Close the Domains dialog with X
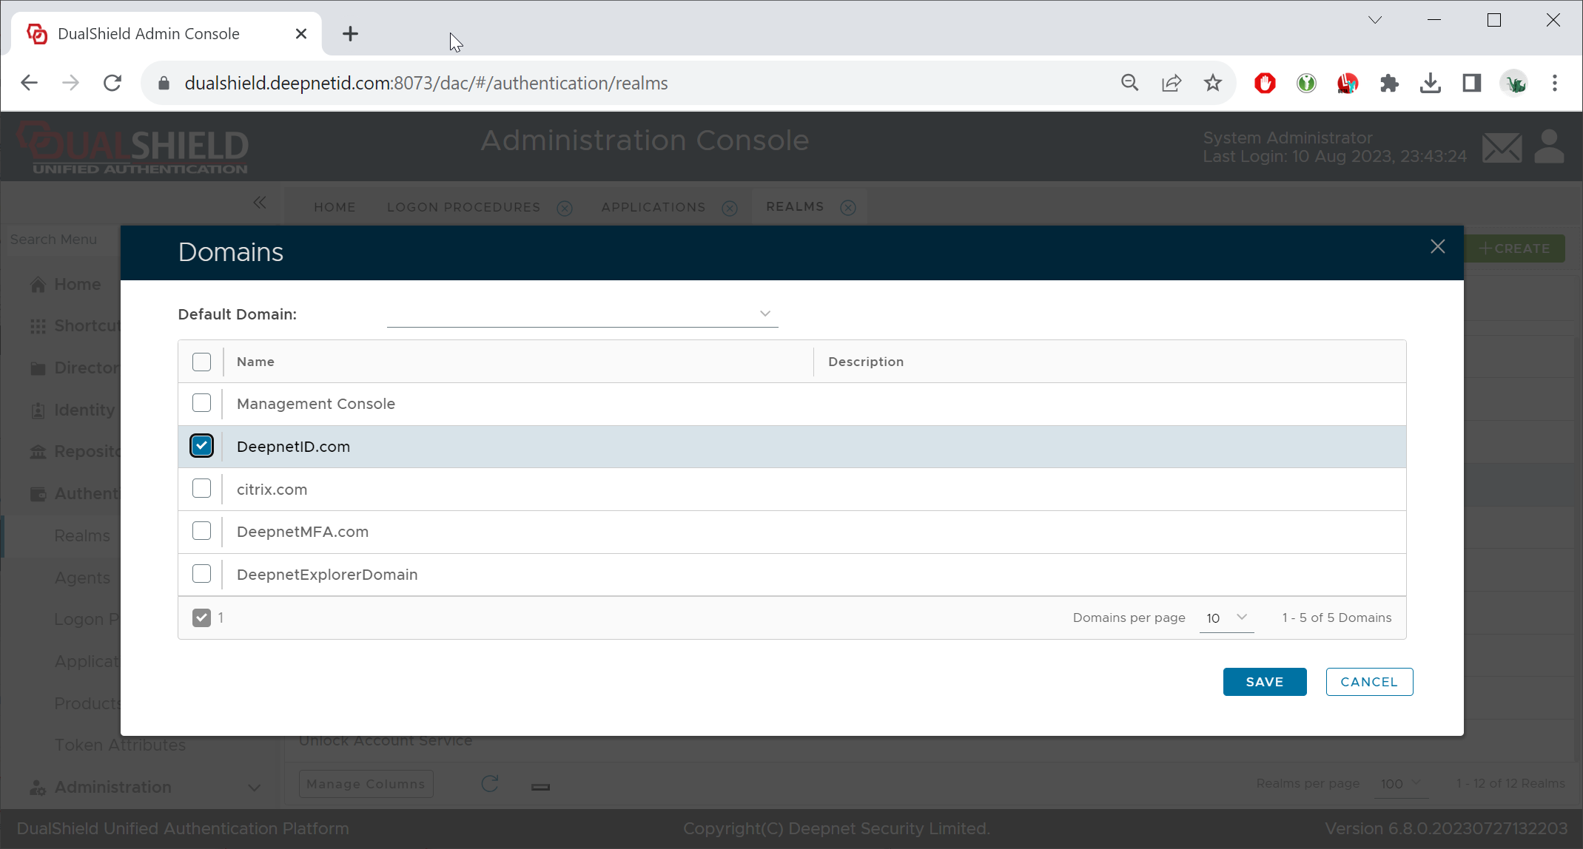Viewport: 1583px width, 849px height. click(1437, 247)
